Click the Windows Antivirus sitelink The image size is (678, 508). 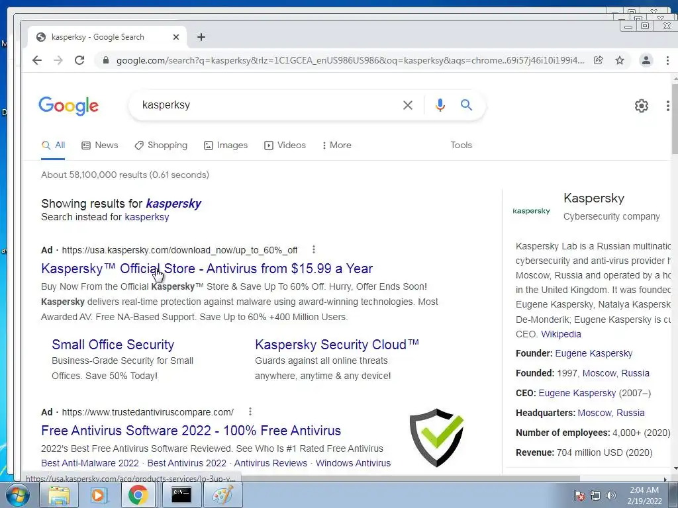(x=354, y=463)
